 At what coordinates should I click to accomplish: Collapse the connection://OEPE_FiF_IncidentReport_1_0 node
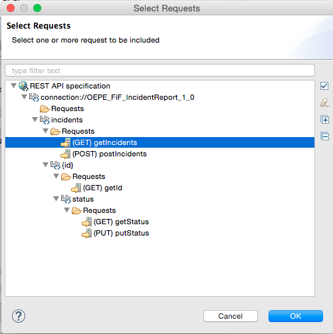[25, 97]
